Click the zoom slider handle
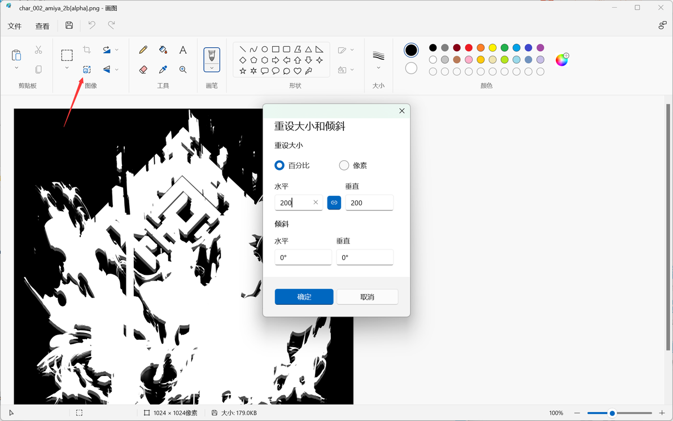The height and width of the screenshot is (421, 673). click(613, 413)
